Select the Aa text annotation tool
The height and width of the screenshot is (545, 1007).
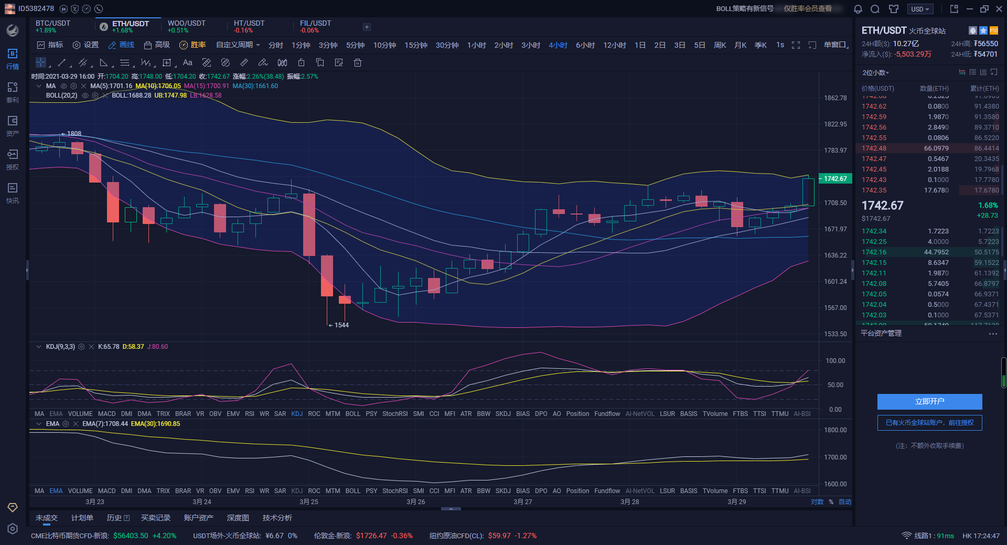[188, 63]
